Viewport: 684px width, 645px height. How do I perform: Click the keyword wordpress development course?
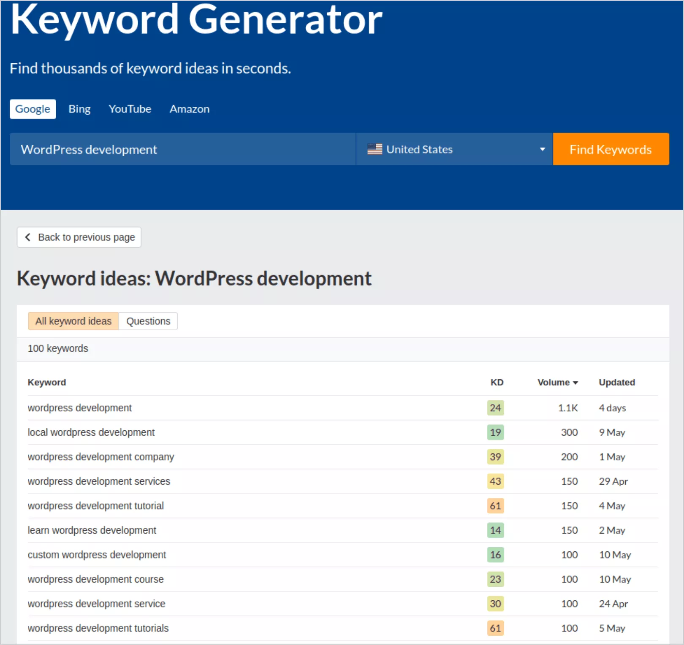click(x=96, y=579)
